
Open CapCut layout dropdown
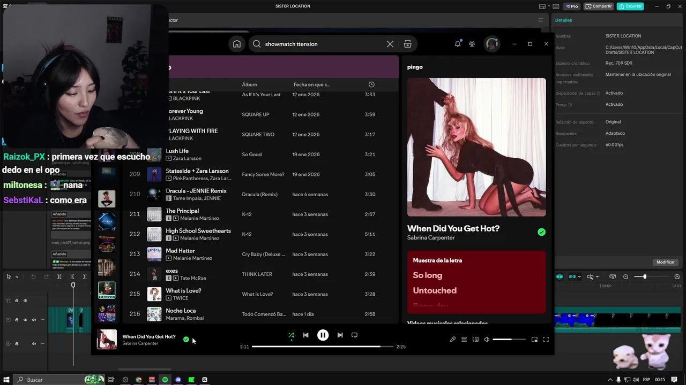click(x=545, y=6)
